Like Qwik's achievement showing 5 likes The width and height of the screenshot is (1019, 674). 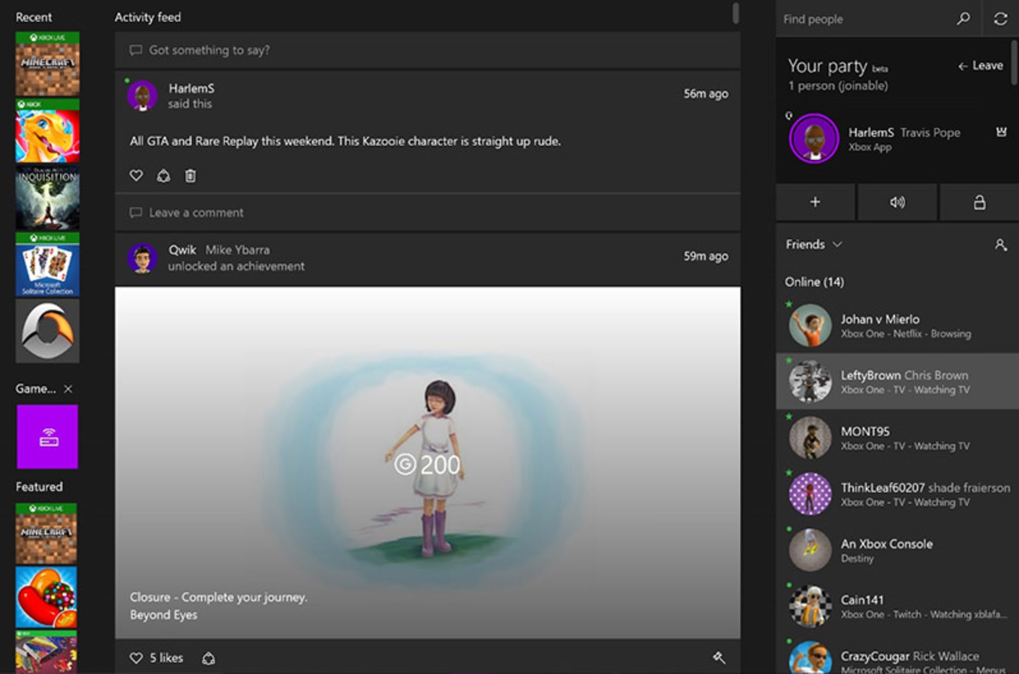tap(136, 658)
